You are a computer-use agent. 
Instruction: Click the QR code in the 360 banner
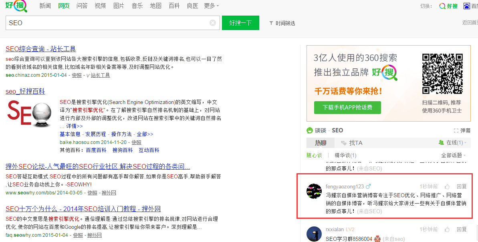pos(442,74)
